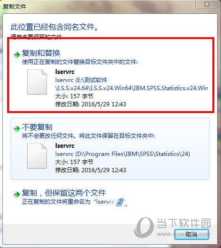The width and height of the screenshot is (221, 248).
Task: Click the bold lservrc name under 复制和替换
Action: coord(65,72)
